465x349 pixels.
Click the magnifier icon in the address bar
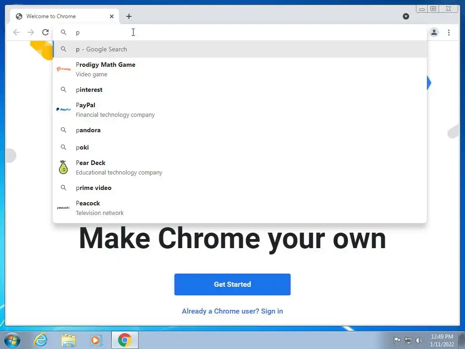tap(64, 32)
